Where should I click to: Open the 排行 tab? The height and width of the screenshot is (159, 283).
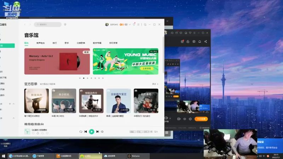coord(54,43)
